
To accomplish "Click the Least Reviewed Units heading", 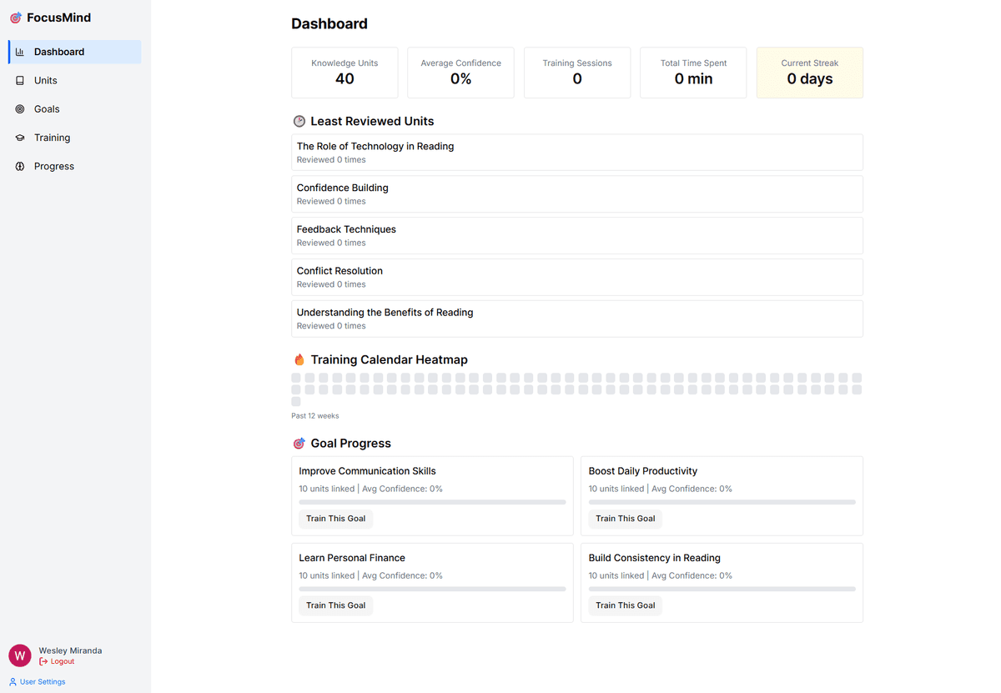I will [x=372, y=122].
